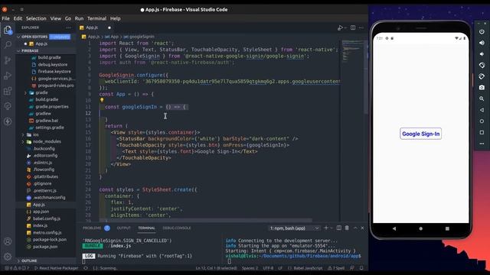Open editor More Actions menu
This screenshot has width=490, height=275.
(x=361, y=27)
